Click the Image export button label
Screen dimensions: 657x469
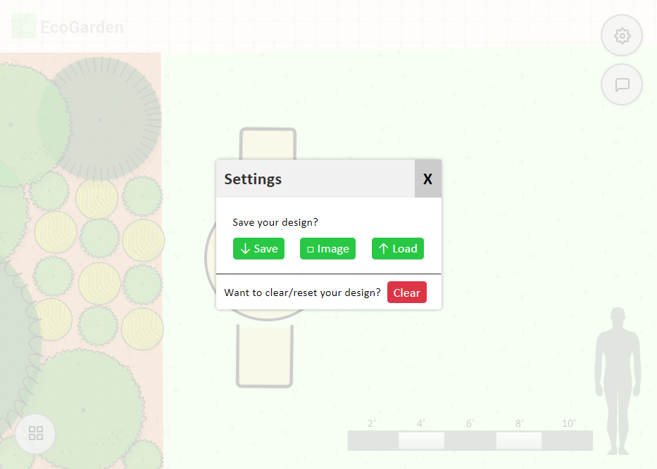coord(333,249)
